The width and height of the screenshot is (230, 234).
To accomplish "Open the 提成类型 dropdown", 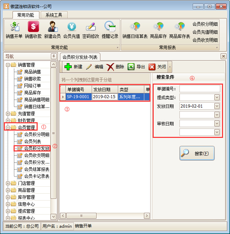I will pos(217,97).
